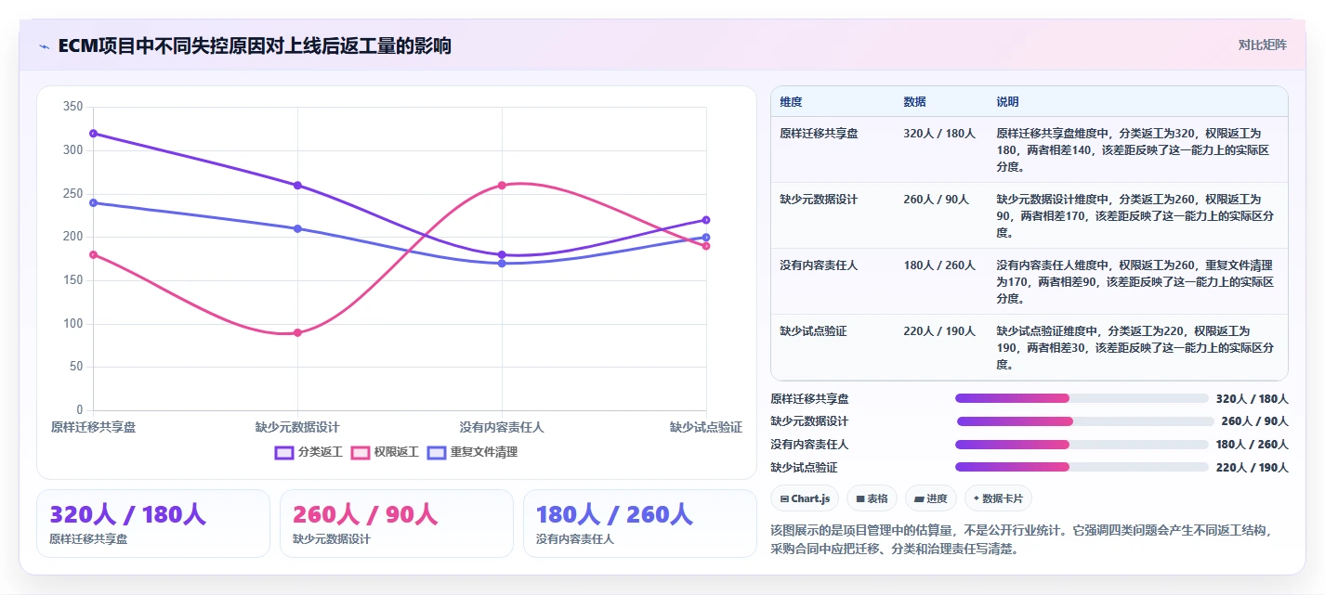Select the 原样迁移共享盘 table row name
The image size is (1325, 595).
[820, 134]
